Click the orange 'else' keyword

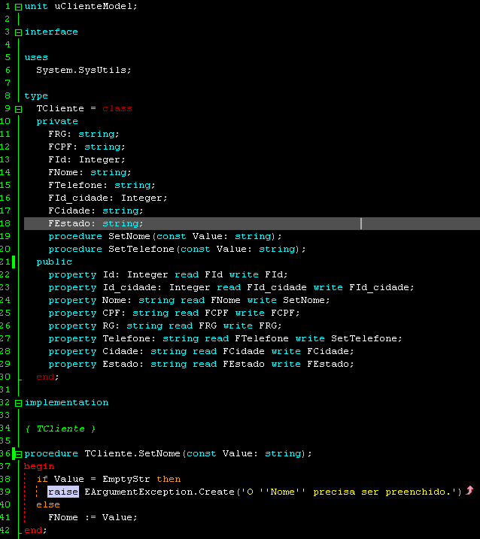(48, 504)
